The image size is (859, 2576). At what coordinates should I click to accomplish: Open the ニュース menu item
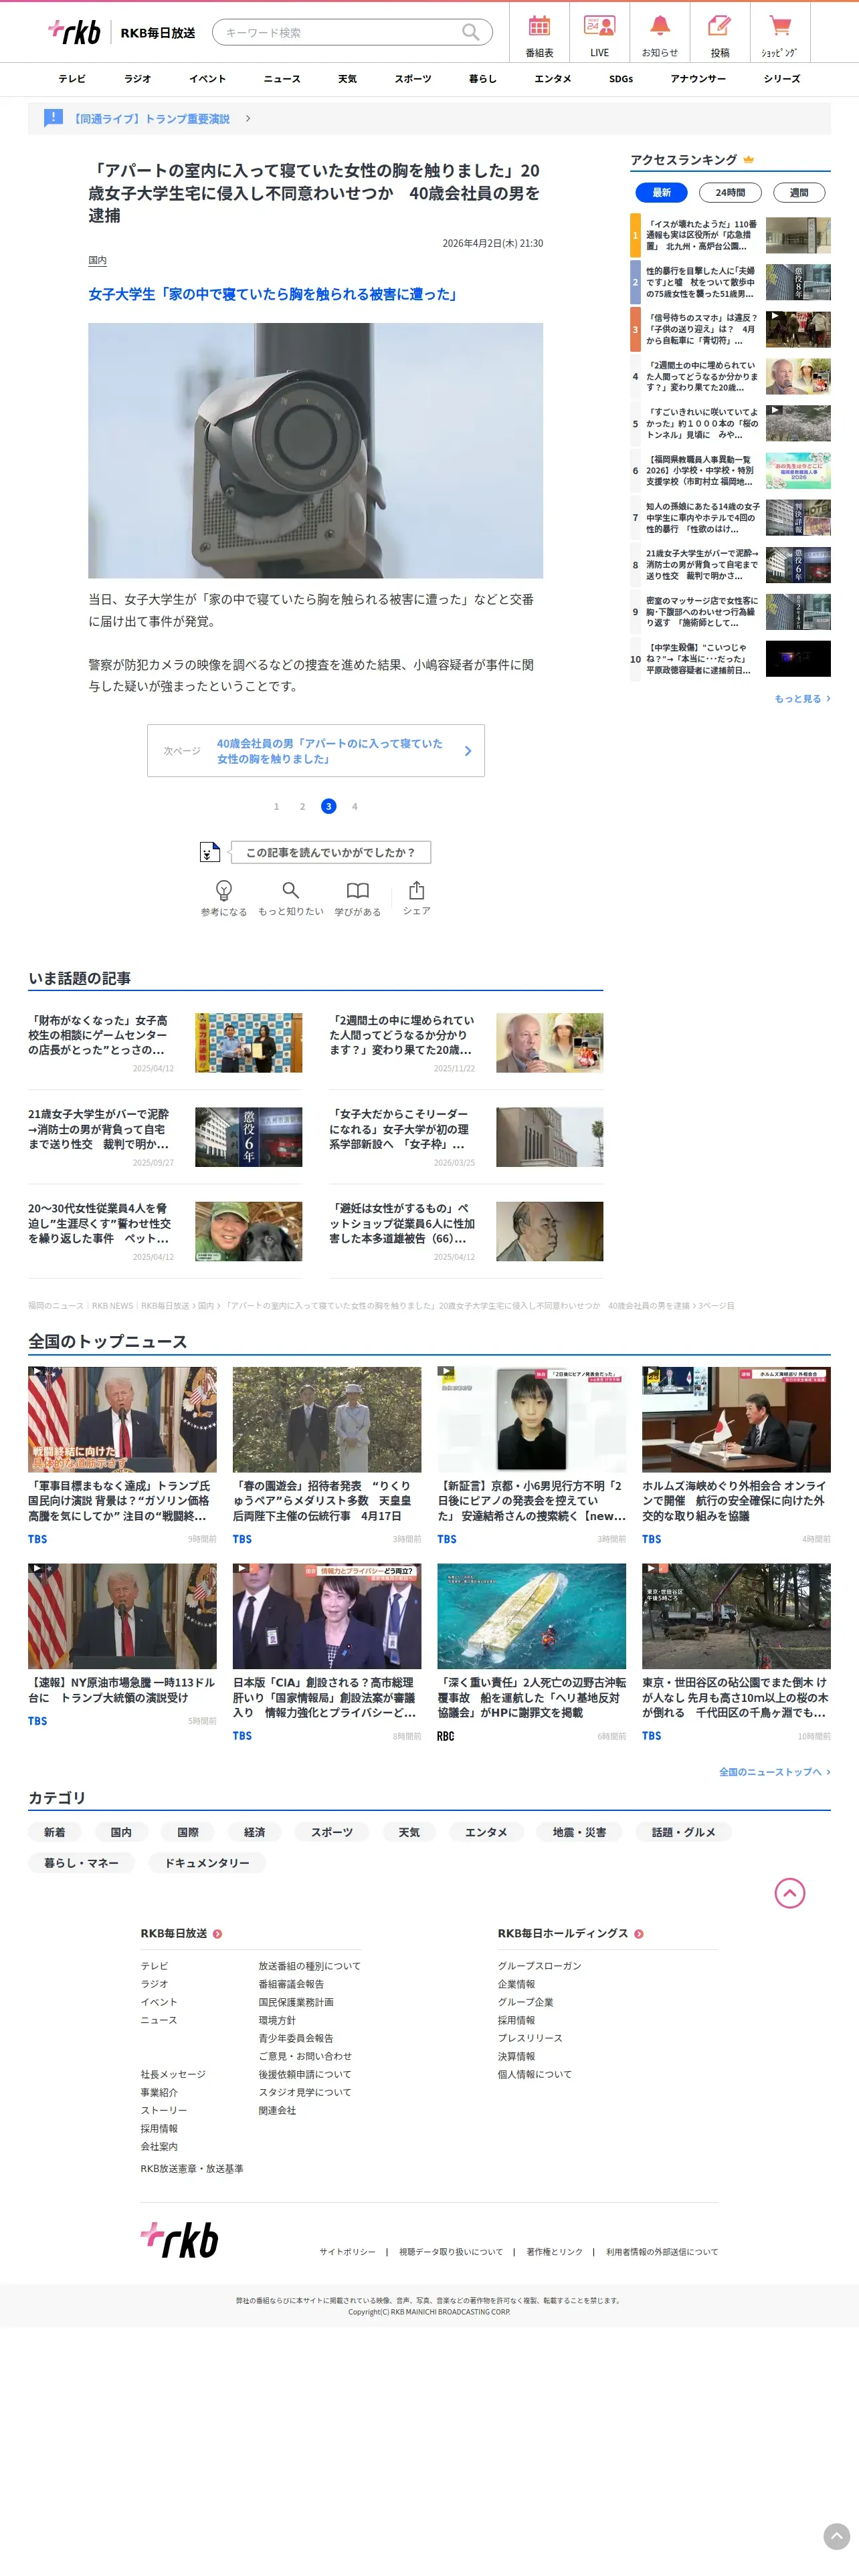click(282, 79)
